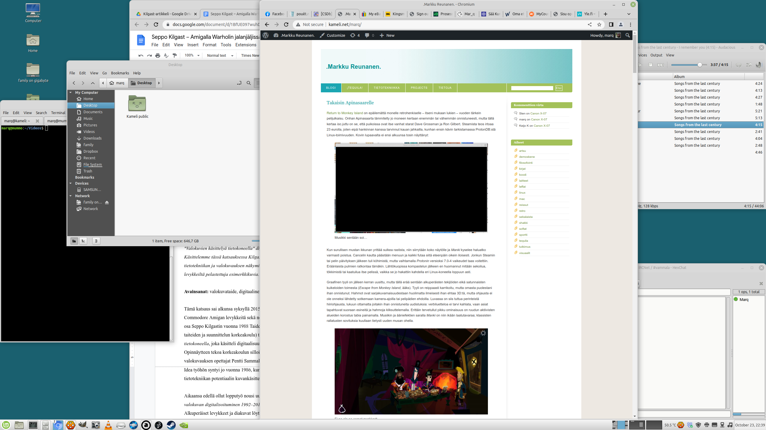Switch to the Facebook tab in Chromium
This screenshot has height=430, width=766.
click(275, 14)
